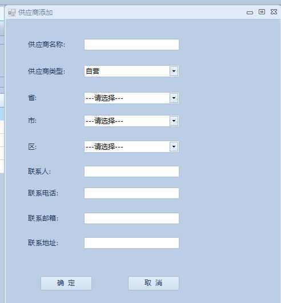This screenshot has height=303, width=281.
Task: Click the 市 combo box text area
Action: [127, 121]
